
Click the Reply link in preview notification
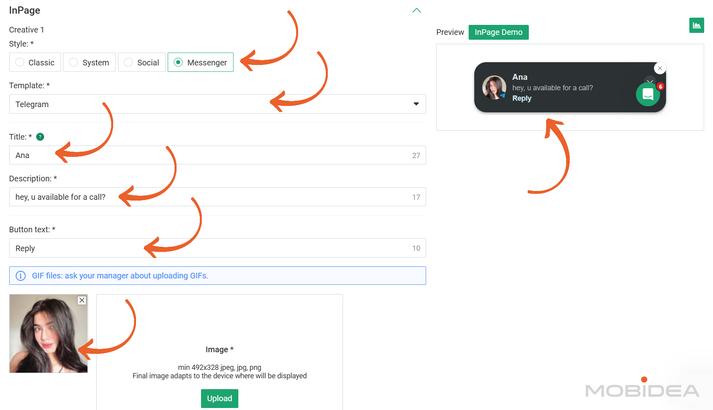pos(522,98)
